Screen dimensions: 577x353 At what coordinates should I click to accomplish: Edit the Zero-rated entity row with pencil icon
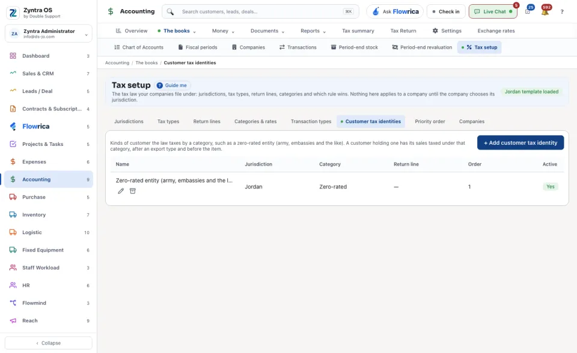121,191
